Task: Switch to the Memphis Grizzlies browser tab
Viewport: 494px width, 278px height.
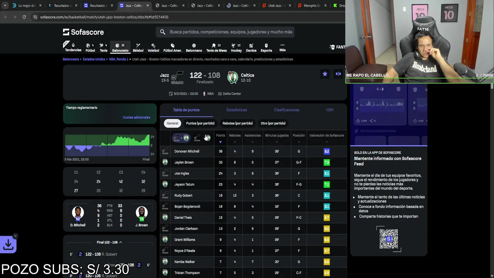Action: click(311, 5)
